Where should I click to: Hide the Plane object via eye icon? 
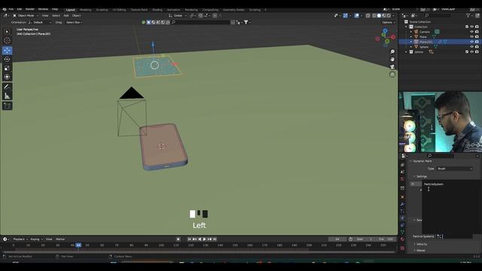(x=472, y=37)
